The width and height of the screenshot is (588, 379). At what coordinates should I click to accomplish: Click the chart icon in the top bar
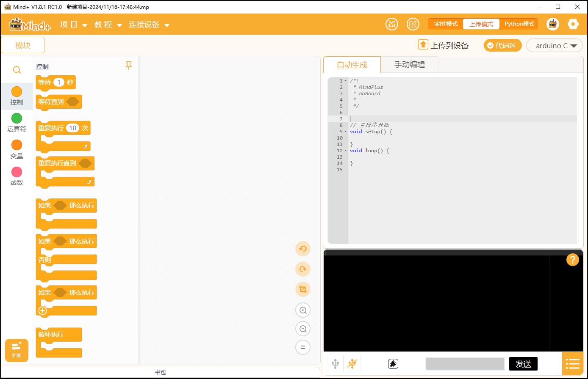[392, 24]
